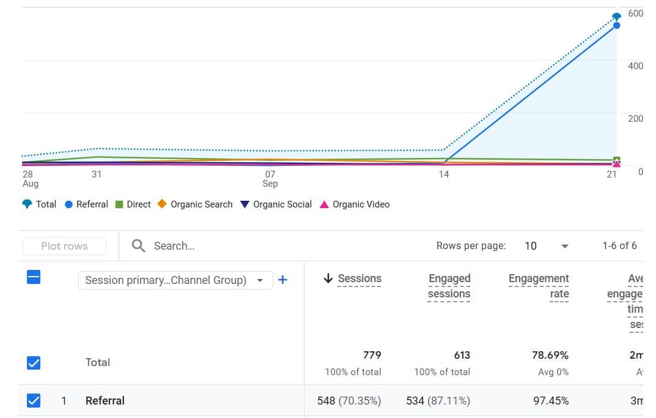Click the orange Organic Search legend diamond
This screenshot has width=656, height=418.
[162, 204]
